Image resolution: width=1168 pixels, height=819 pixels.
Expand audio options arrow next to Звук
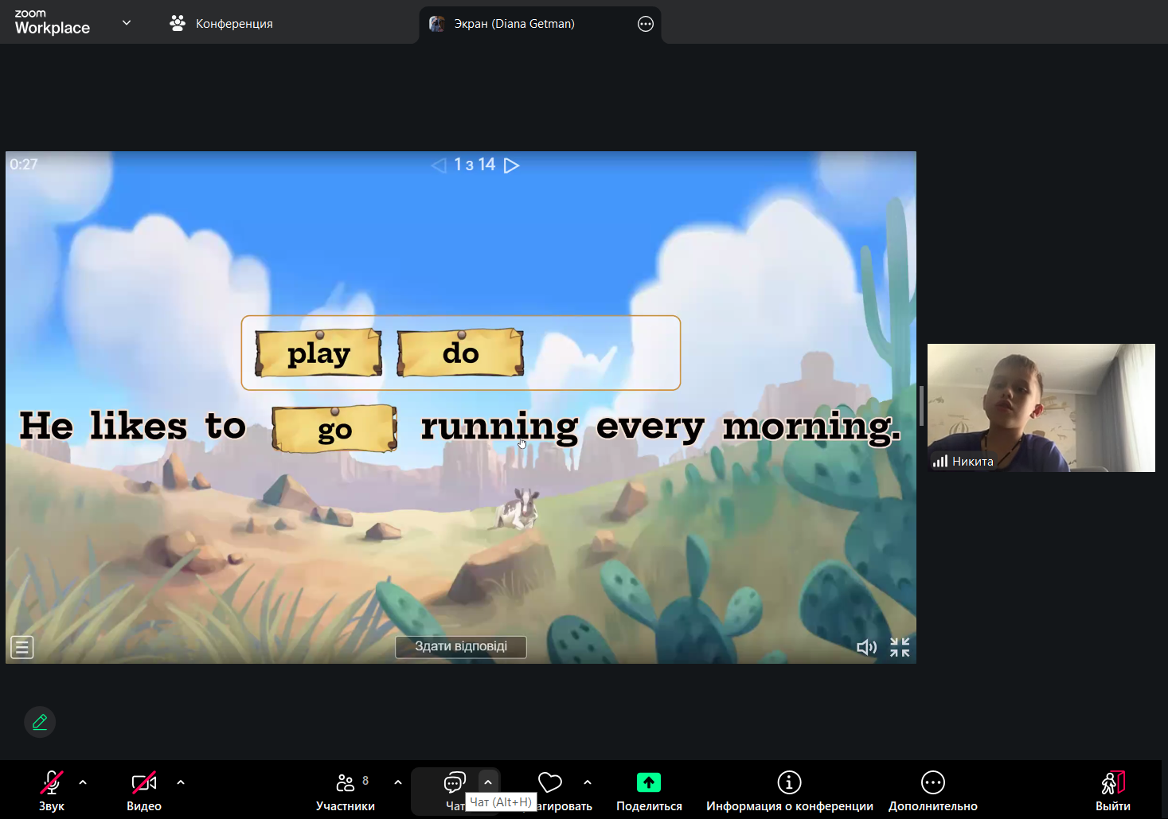coord(83,782)
